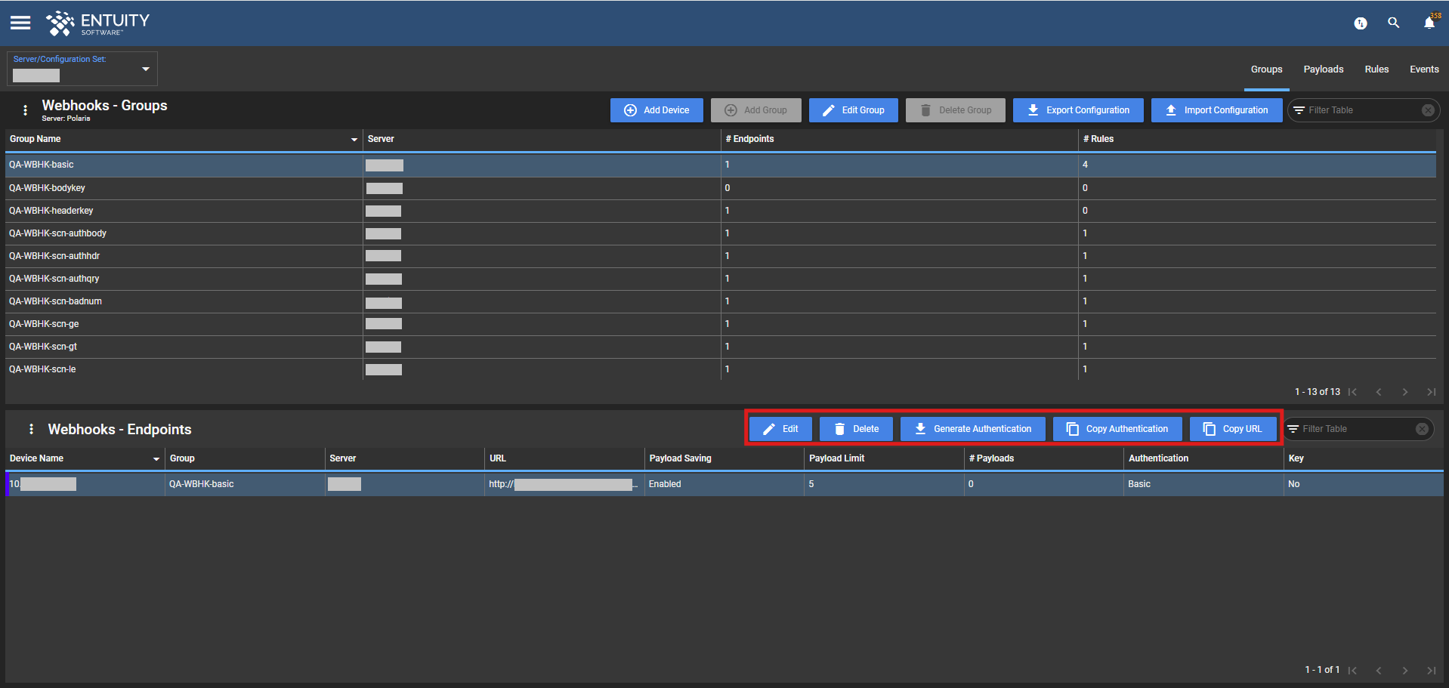The image size is (1449, 688).
Task: Click the round status icon beside search
Action: click(1361, 23)
